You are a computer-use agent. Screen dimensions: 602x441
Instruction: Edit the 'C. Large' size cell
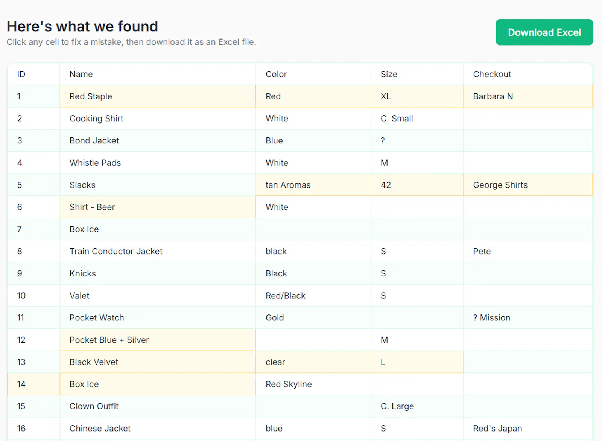(x=417, y=406)
